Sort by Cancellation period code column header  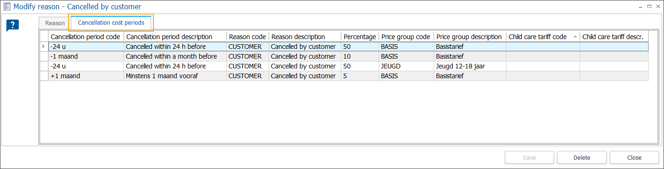(x=86, y=37)
